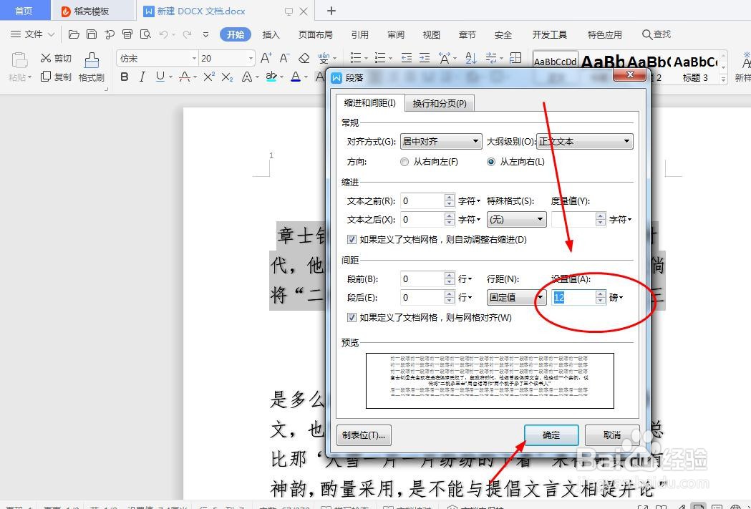Open the 插入 ribbon tab
The height and width of the screenshot is (509, 751).
click(271, 34)
